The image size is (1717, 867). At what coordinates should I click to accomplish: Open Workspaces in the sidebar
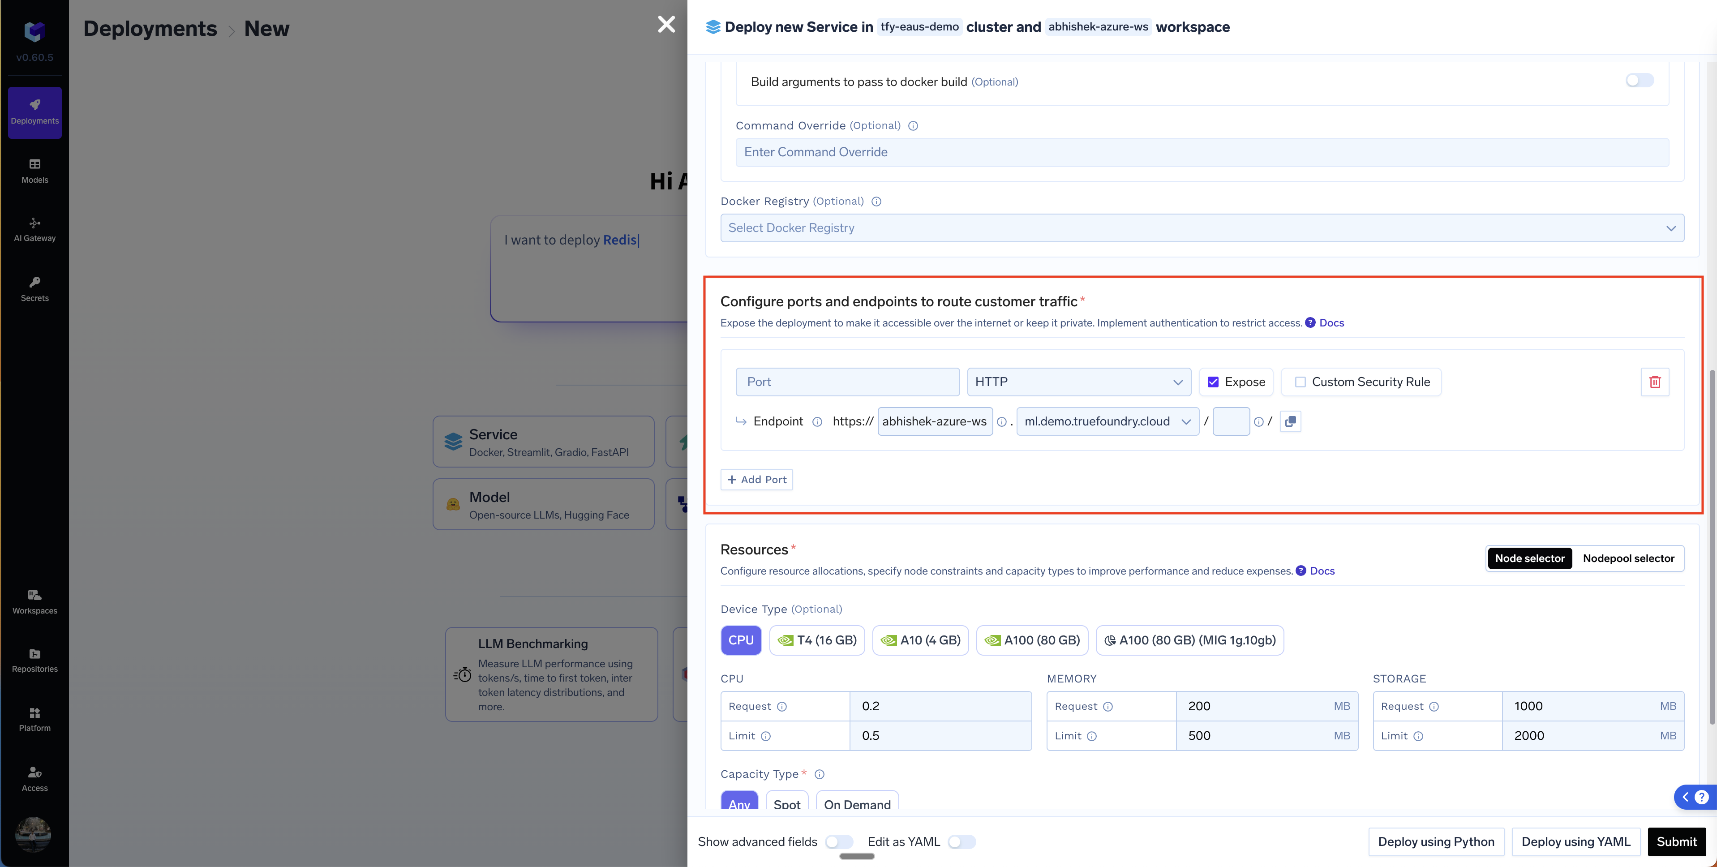[x=34, y=602]
